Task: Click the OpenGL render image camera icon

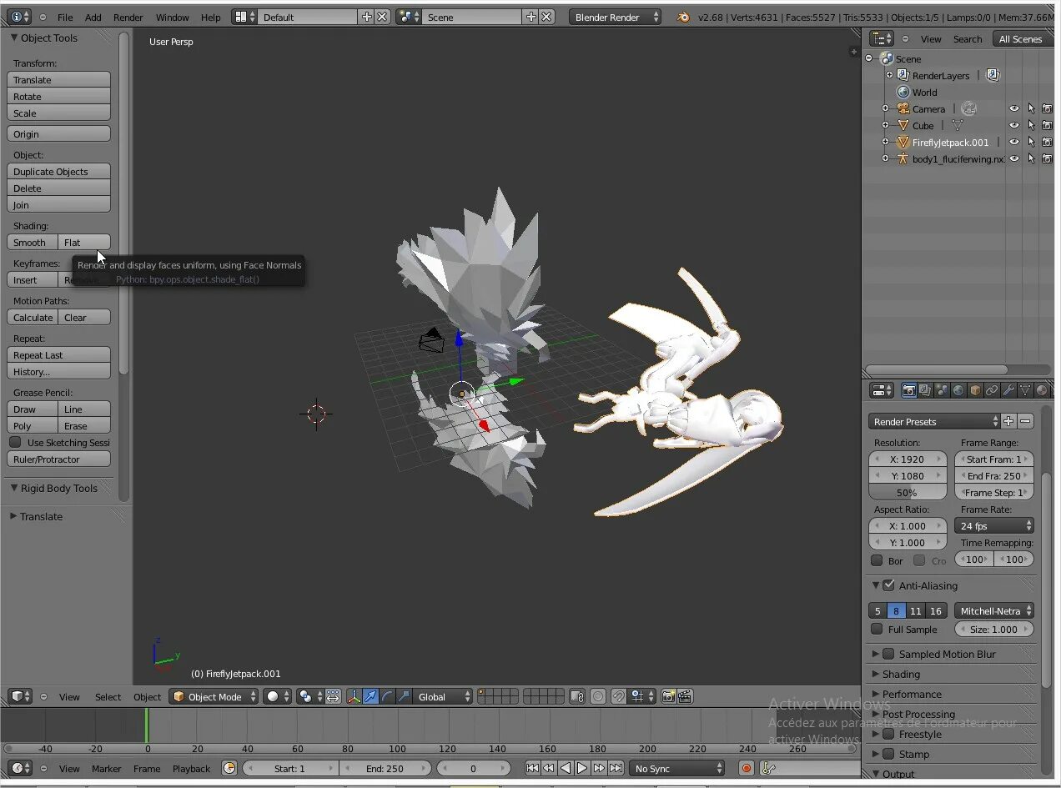Action: point(668,696)
